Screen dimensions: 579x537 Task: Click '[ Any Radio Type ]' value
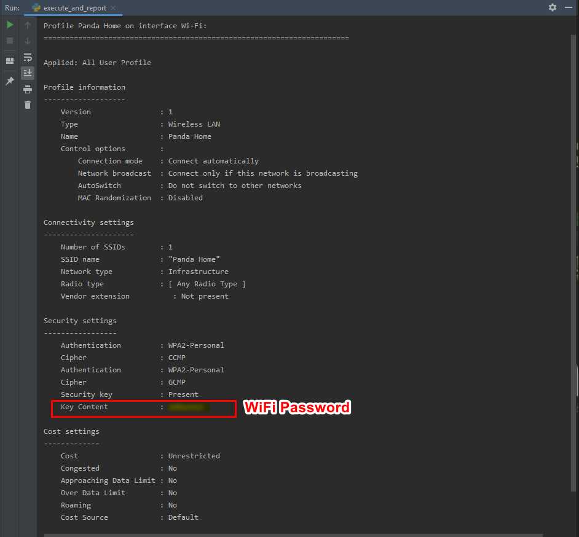coord(207,284)
